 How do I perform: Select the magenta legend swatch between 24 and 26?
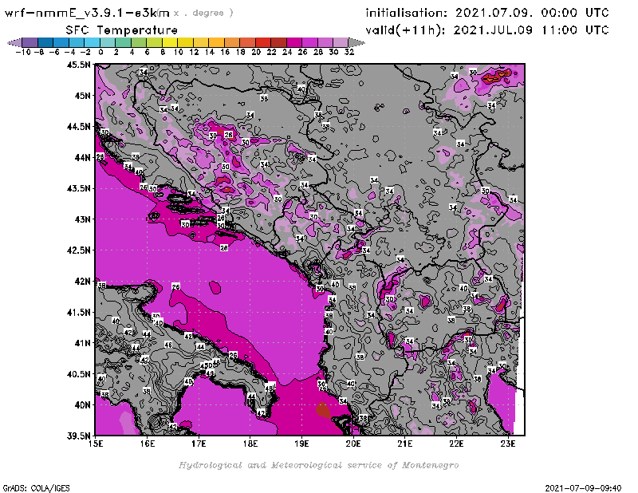293,42
